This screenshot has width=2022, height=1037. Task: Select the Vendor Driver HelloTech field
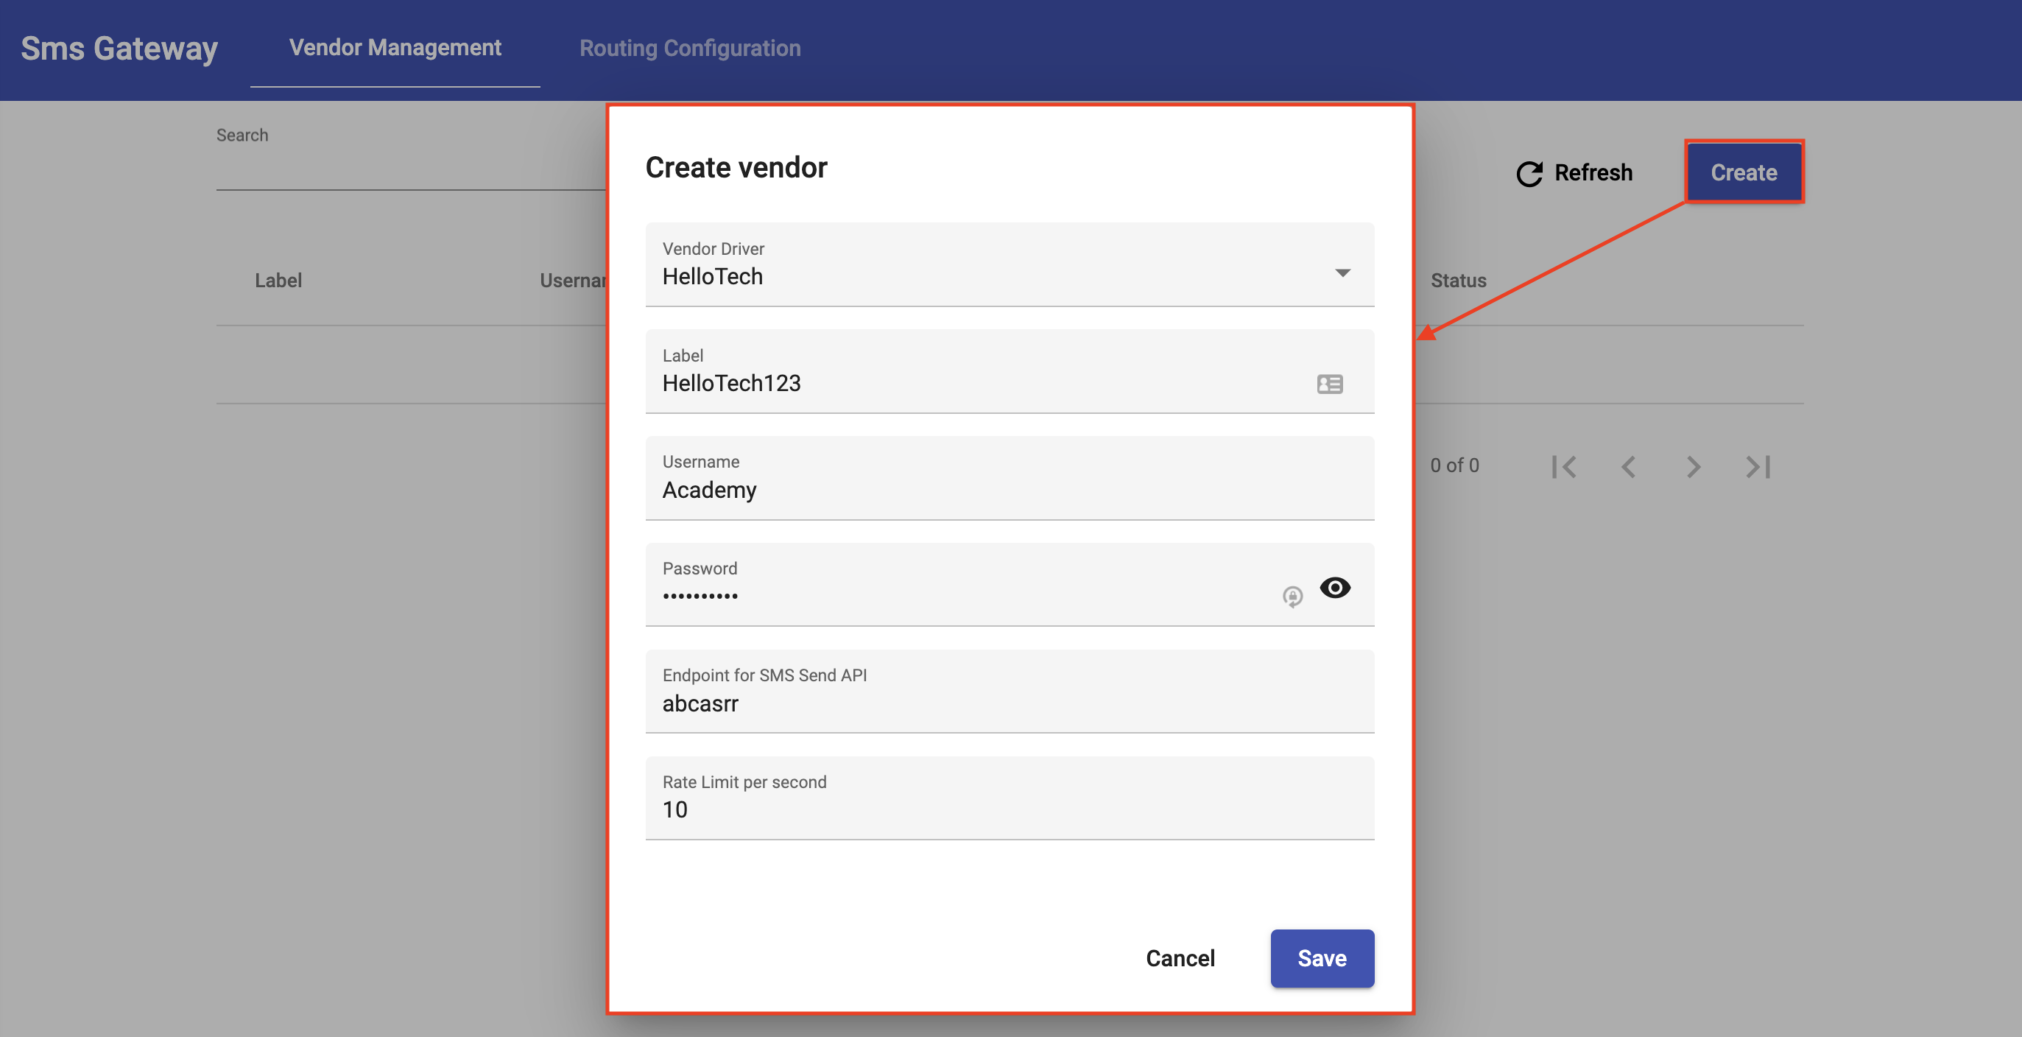click(x=1010, y=264)
